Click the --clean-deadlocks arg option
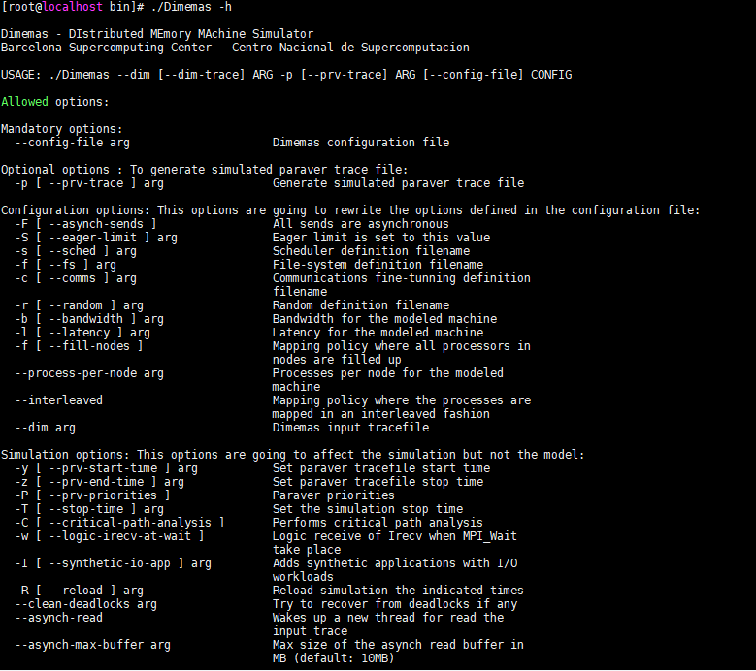Screen dimensions: 756x671 [x=85, y=604]
